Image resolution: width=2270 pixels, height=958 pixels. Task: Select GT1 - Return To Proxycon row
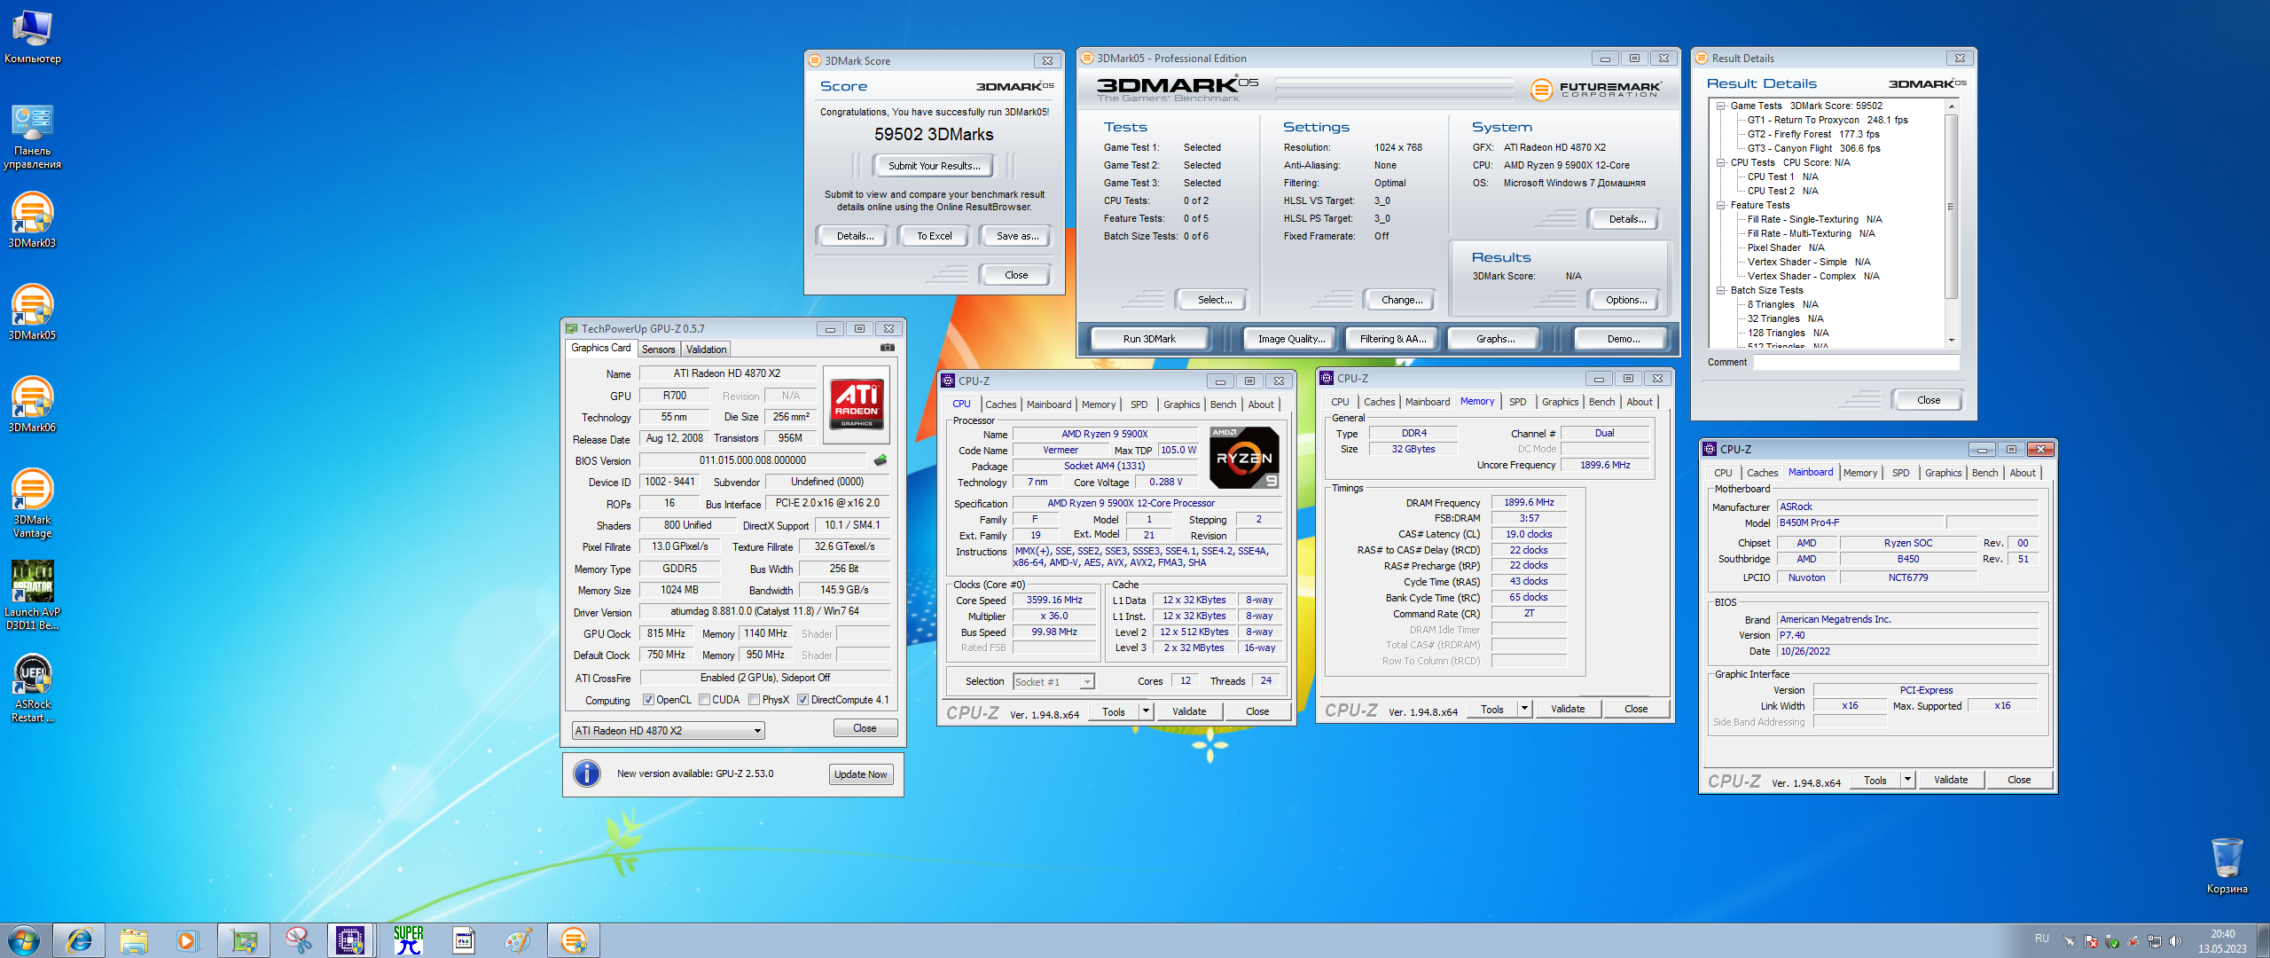1828,120
